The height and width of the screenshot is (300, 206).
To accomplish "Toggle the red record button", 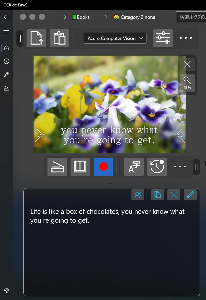I will 103,167.
